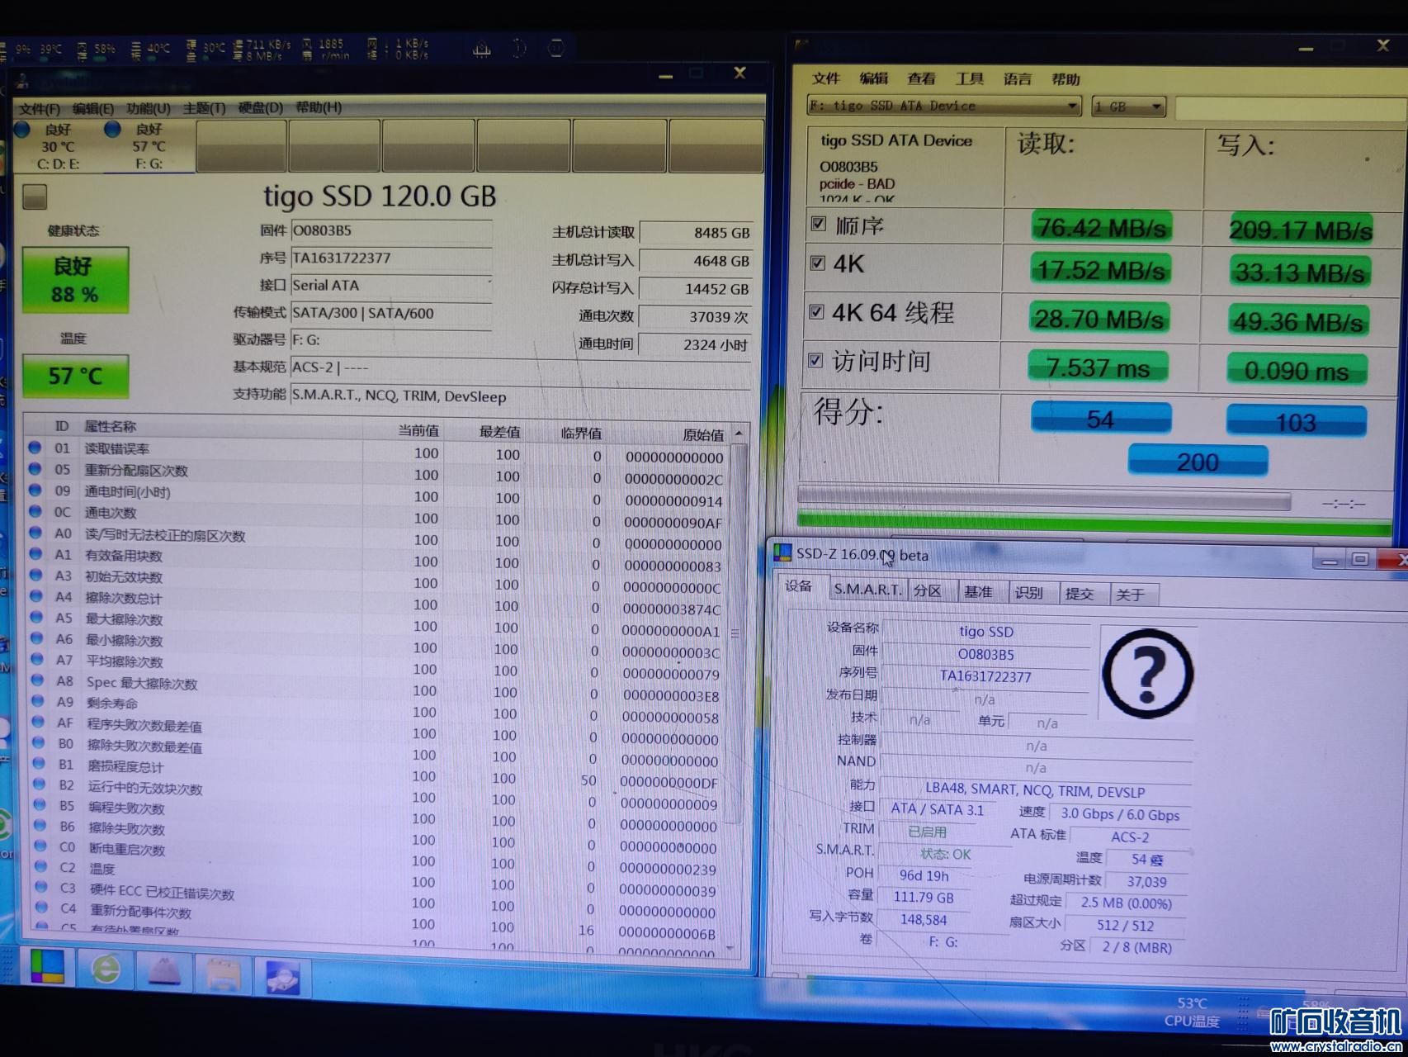Click the yellow folder taskbar icon

pyautogui.click(x=223, y=974)
